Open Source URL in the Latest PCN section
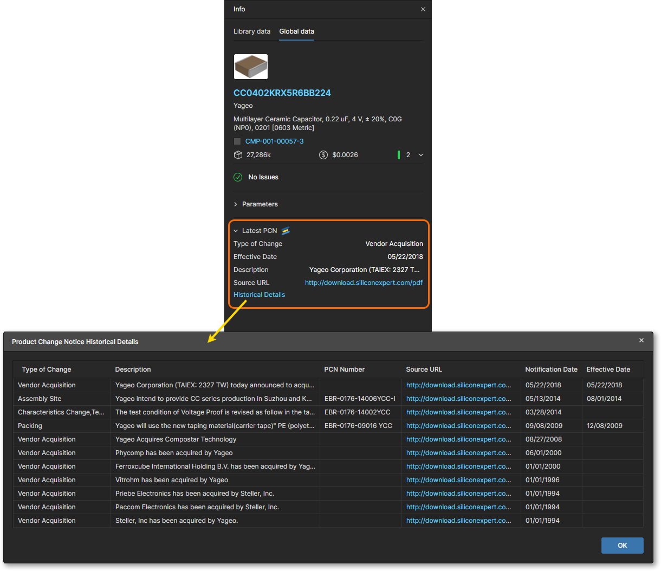This screenshot has width=661, height=571. pos(364,283)
